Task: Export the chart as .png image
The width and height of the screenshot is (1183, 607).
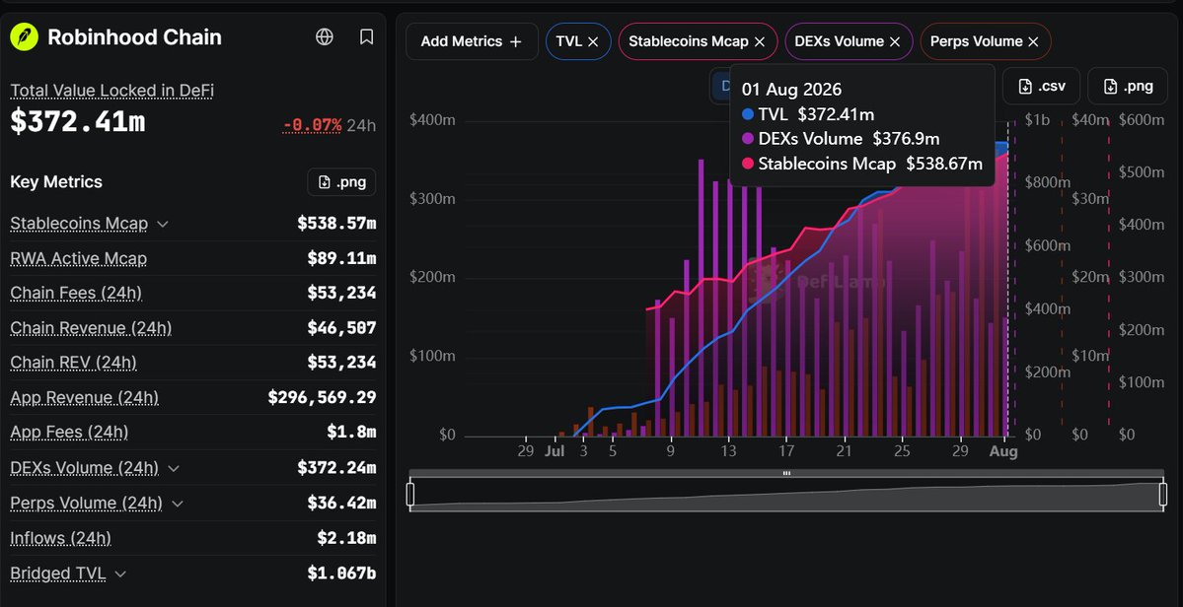Action: [x=1127, y=86]
